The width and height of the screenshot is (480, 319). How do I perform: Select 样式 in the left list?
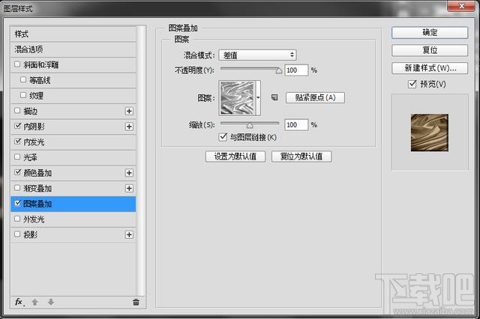pos(73,34)
